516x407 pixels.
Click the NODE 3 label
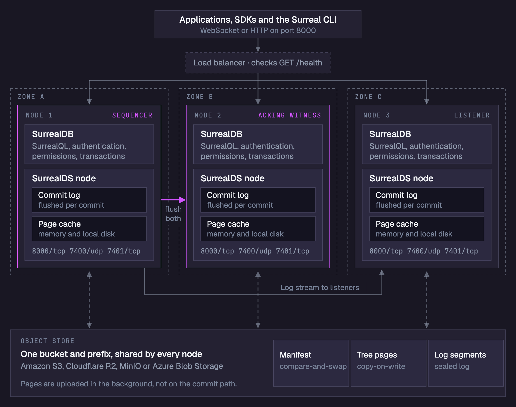pos(377,115)
